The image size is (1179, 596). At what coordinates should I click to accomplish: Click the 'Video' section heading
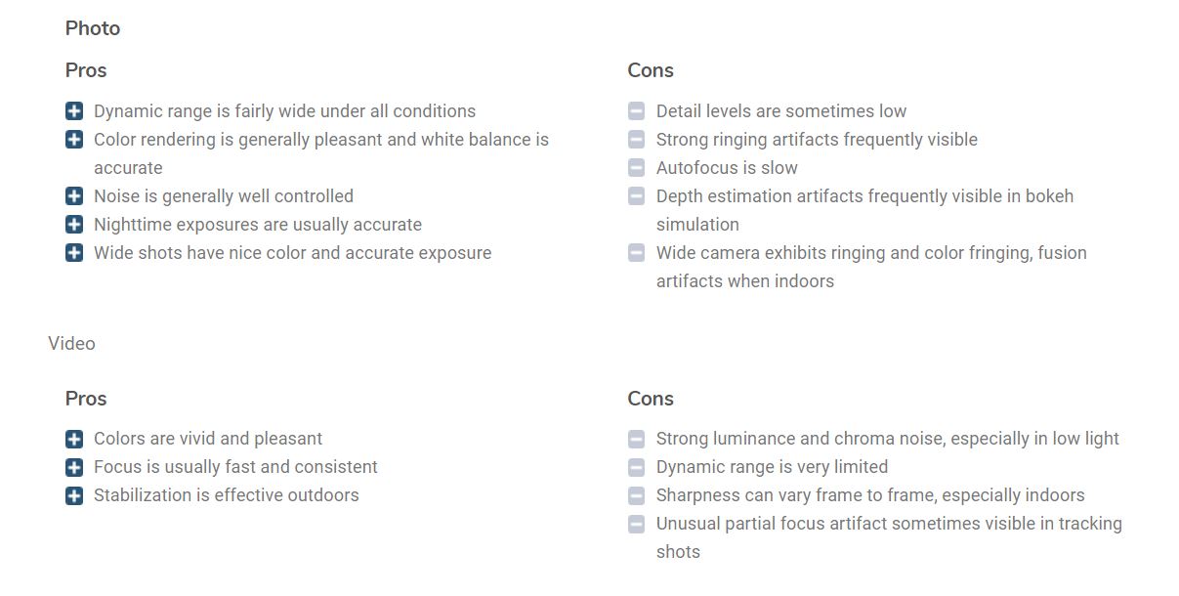71,344
